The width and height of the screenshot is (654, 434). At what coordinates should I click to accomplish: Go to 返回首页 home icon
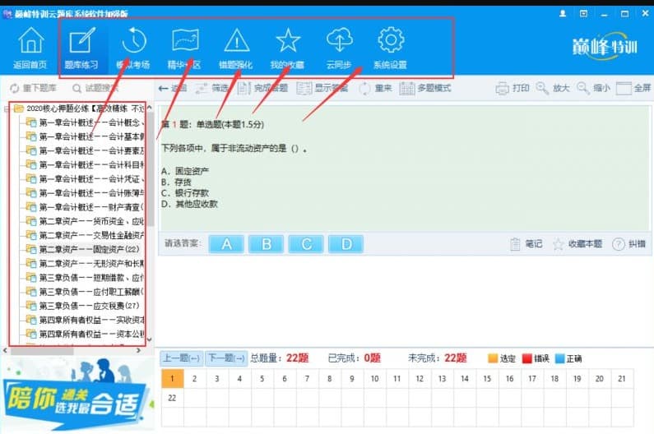(x=30, y=48)
